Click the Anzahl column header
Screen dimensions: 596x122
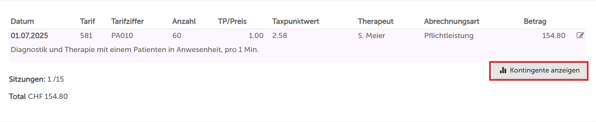184,21
